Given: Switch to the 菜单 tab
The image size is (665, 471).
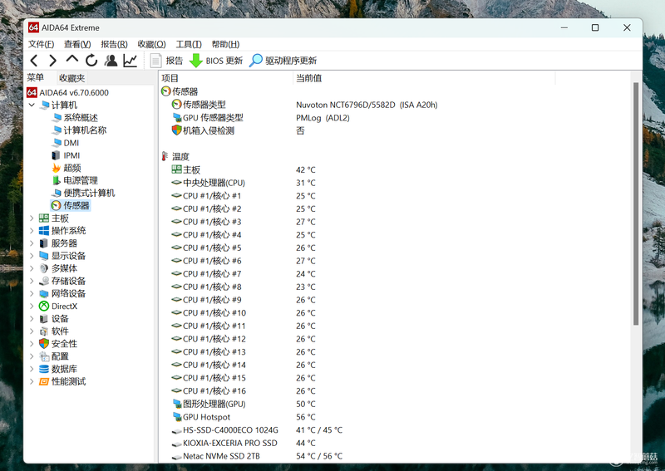Looking at the screenshot, I should click(36, 77).
